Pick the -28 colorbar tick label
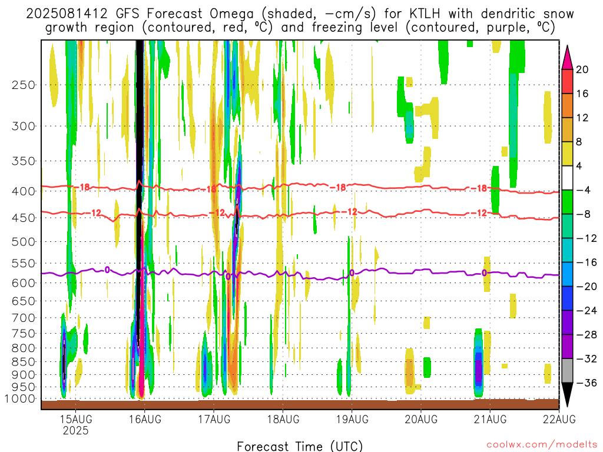603x452 pixels. (587, 335)
